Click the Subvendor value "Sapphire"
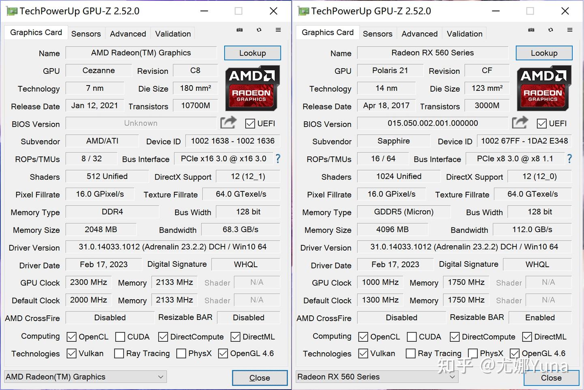 point(393,141)
